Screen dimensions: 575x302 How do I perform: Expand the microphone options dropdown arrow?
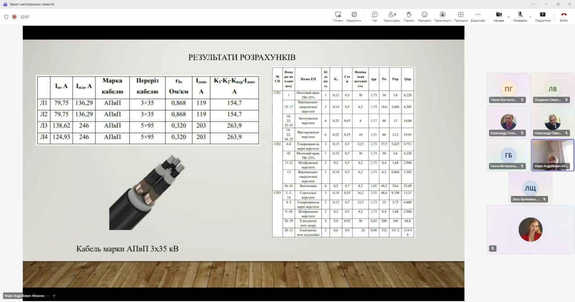point(531,17)
